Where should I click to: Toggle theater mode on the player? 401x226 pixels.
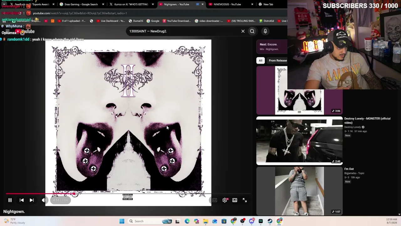pyautogui.click(x=235, y=200)
